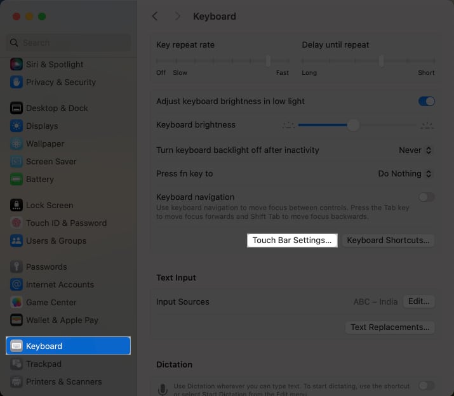The image size is (454, 396).
Task: Click the Wallet & Apple Pay icon
Action: click(x=17, y=320)
